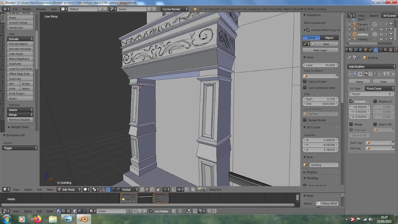Select the Material properties sphere icon

(386, 50)
